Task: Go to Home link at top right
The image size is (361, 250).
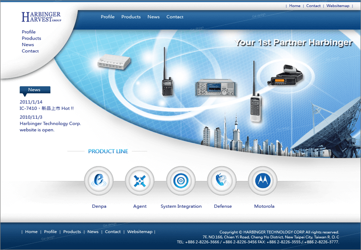Action: [x=295, y=6]
